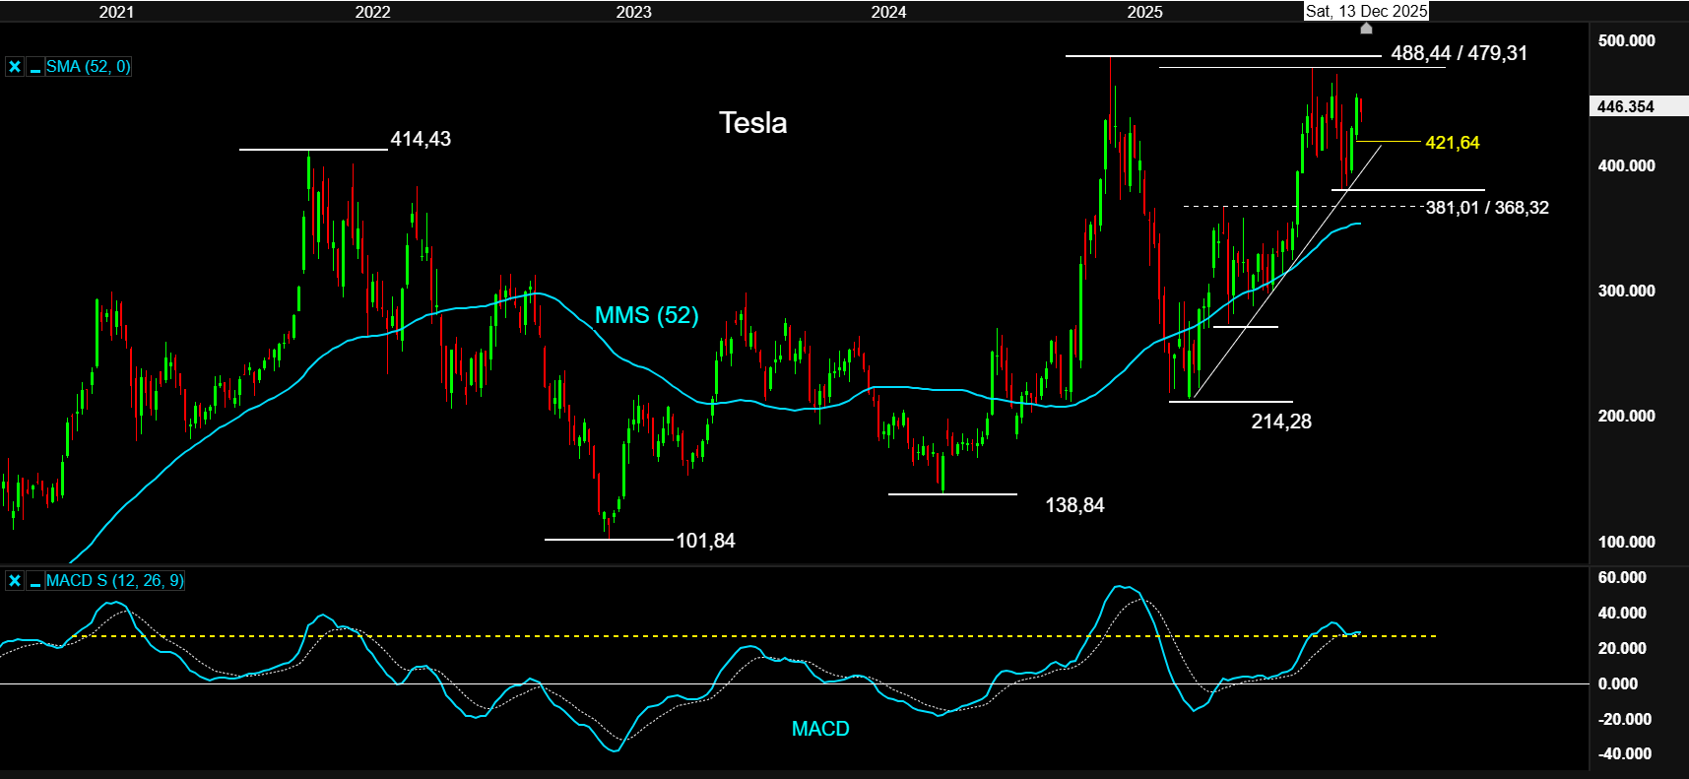The height and width of the screenshot is (779, 1689).
Task: Select year 2022 on the time axis
Action: pyautogui.click(x=372, y=12)
